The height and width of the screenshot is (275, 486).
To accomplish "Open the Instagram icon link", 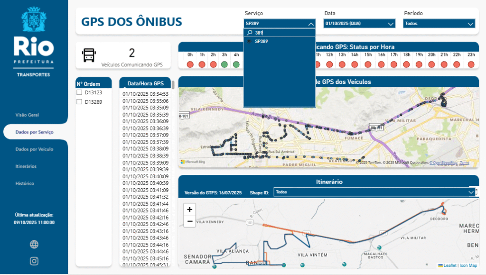I will (34, 261).
